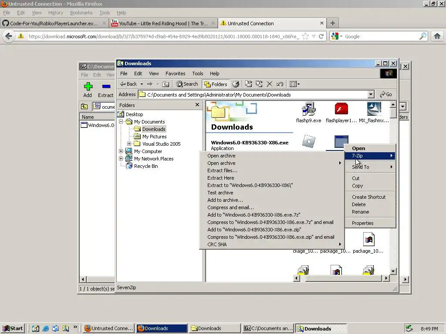Screen dimensions: 446x334
Task: Open Explorer's Tools menu
Action: (x=197, y=73)
